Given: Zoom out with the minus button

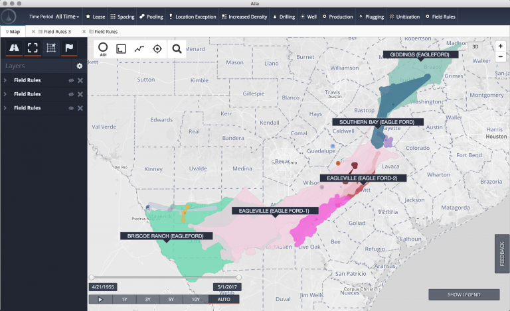Looking at the screenshot, I should [x=501, y=56].
